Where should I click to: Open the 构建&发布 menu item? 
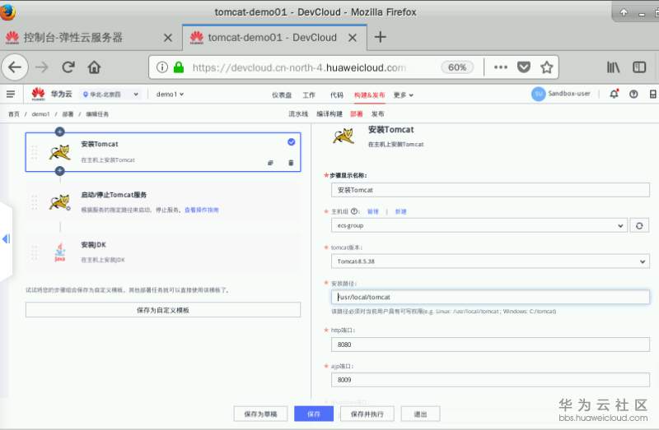tap(369, 95)
